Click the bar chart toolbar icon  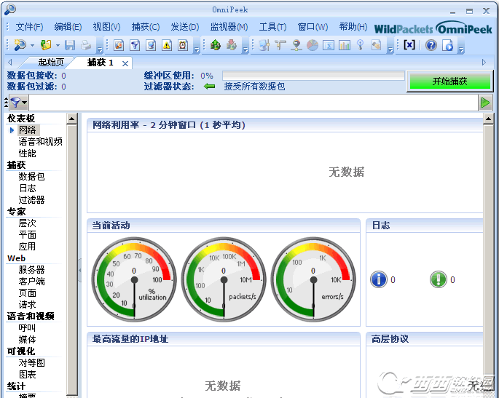point(345,45)
